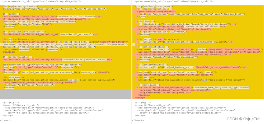Viewport: 264px width, 124px height.
Task: Click 'navigation user interface' comment in left pane
Action: click(x=24, y=32)
